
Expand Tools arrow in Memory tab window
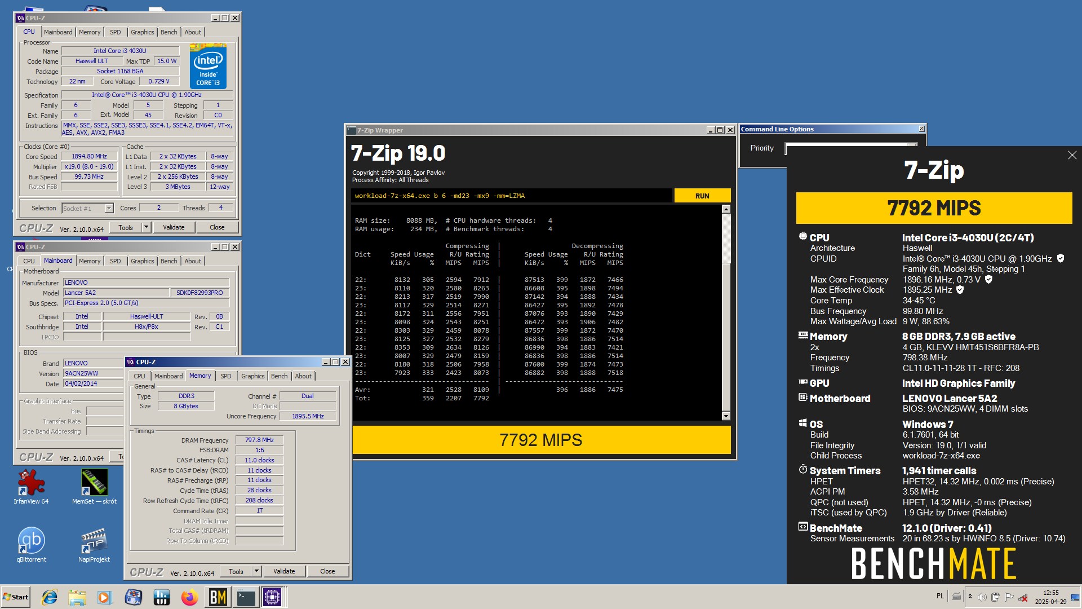pyautogui.click(x=256, y=571)
